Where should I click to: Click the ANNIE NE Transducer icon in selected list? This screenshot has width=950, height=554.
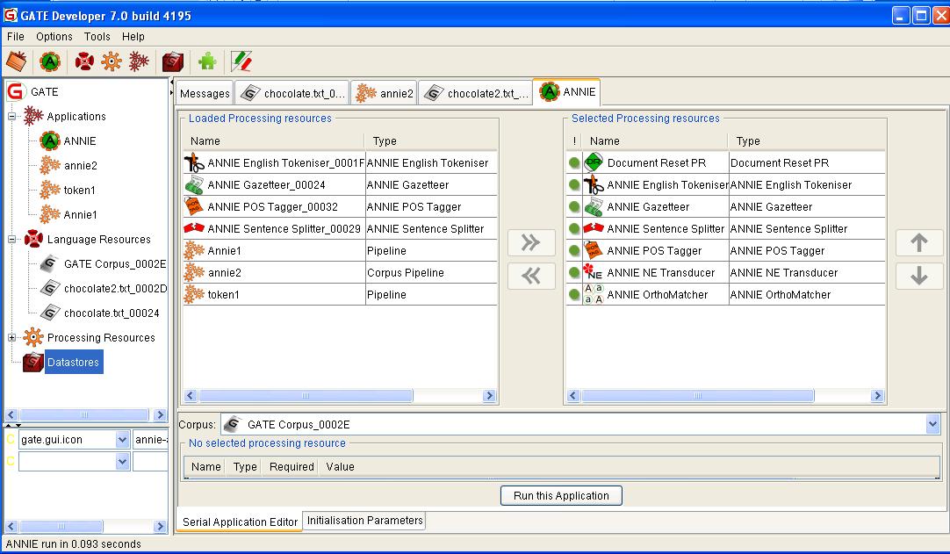point(593,272)
